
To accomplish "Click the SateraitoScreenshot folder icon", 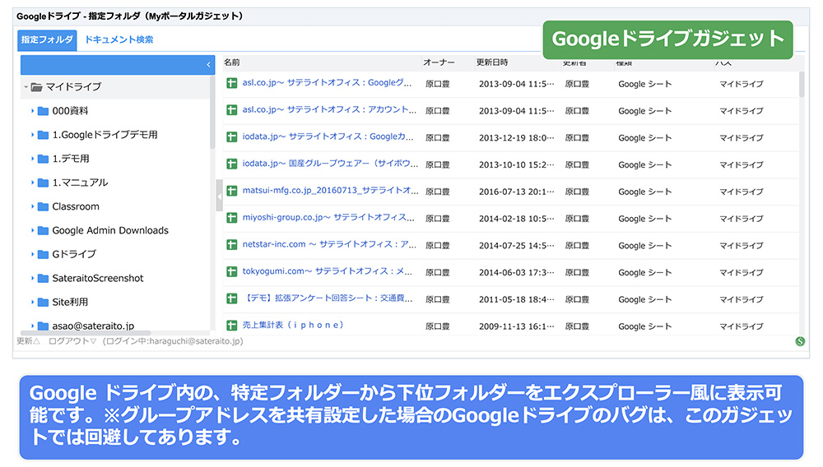I will 43,279.
